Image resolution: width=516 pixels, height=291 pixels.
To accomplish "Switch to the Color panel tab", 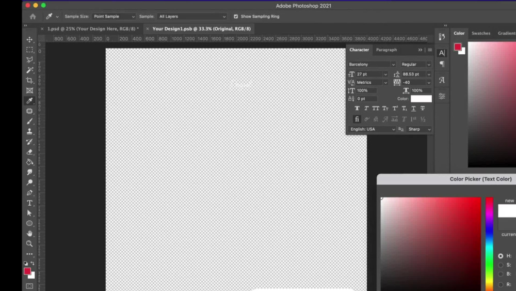I will pyautogui.click(x=459, y=33).
